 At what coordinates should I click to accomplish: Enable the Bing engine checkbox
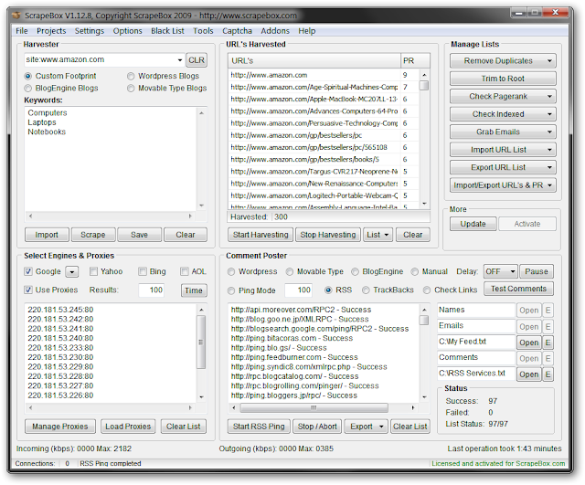click(143, 271)
